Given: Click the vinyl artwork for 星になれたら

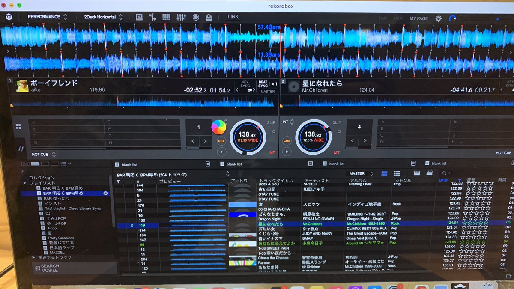Looking at the screenshot, I should click(293, 87).
